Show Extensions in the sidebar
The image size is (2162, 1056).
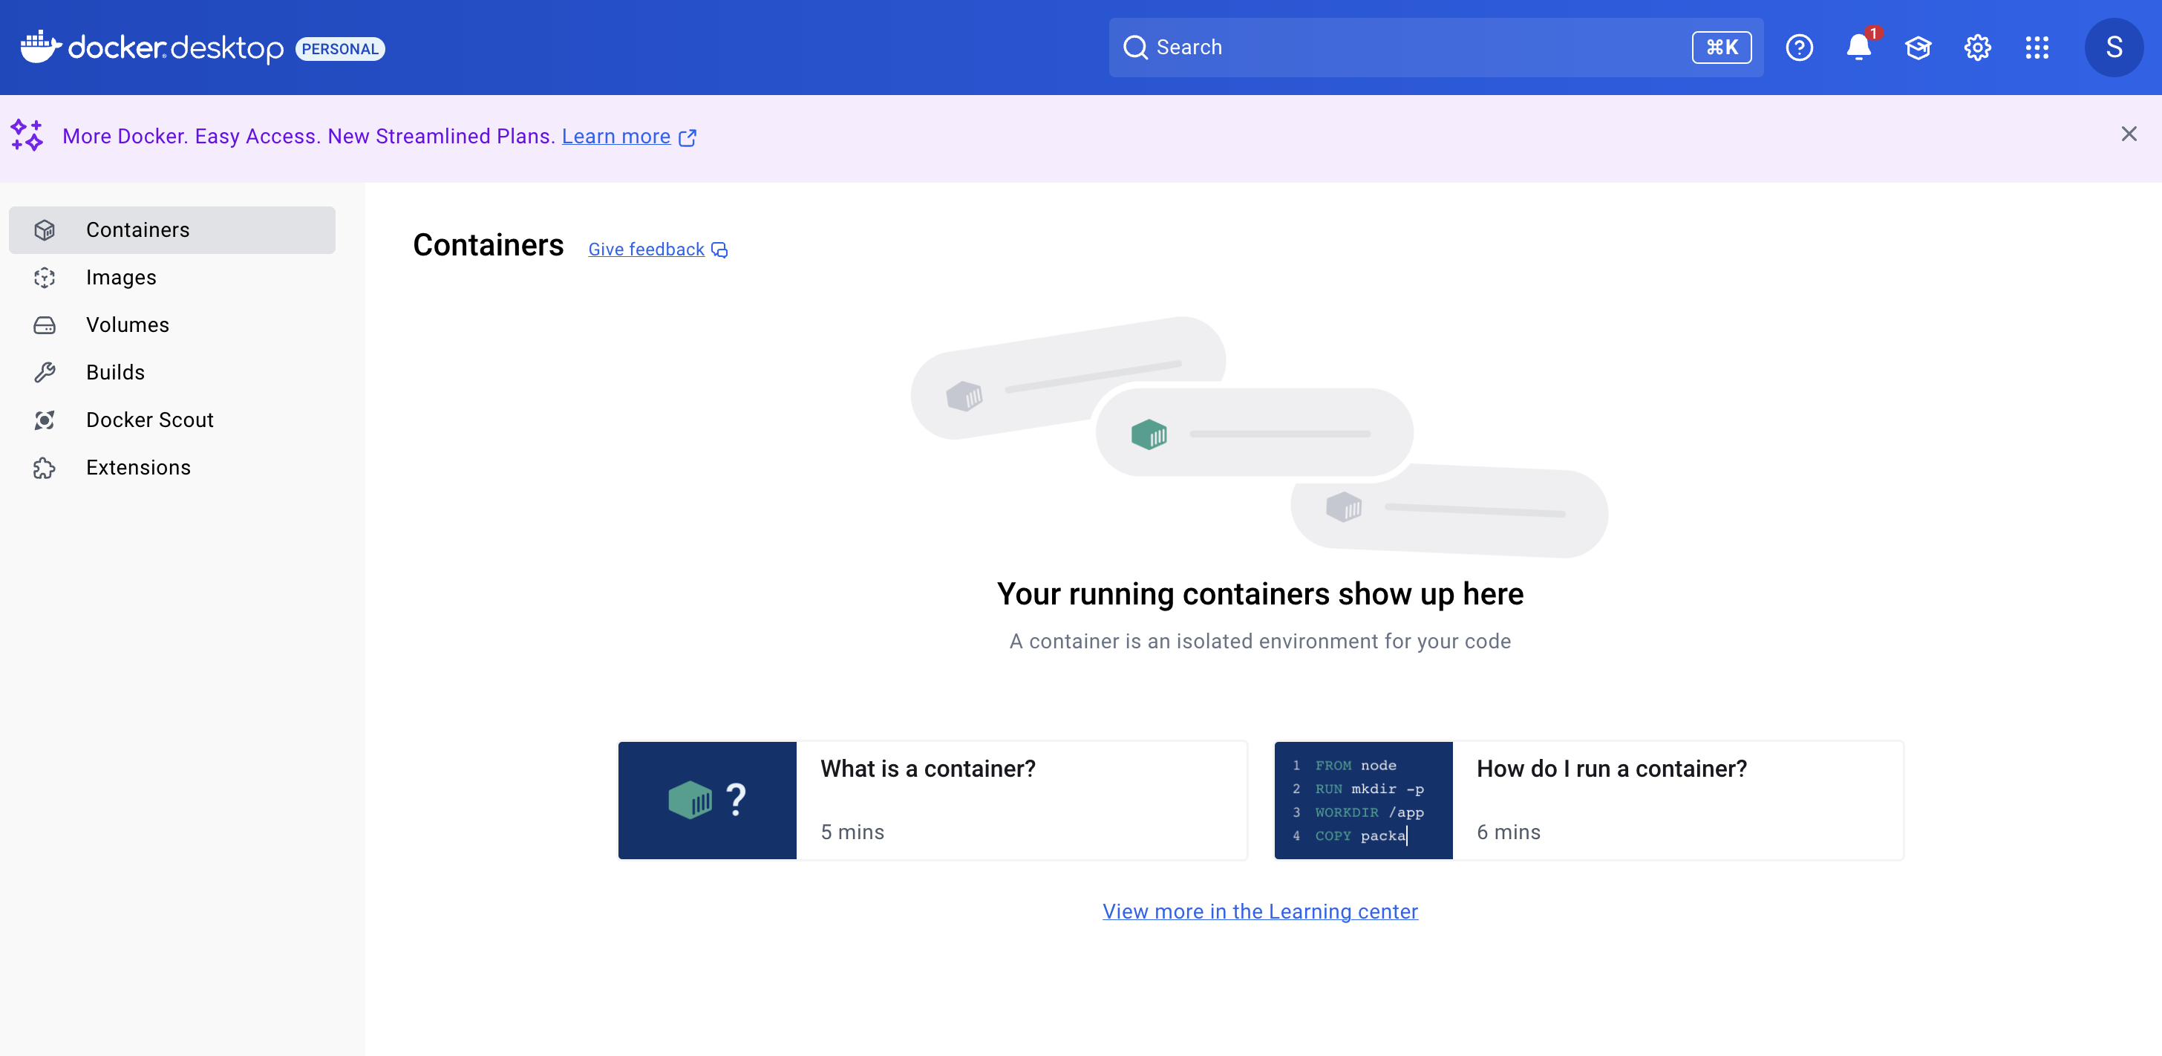[172, 468]
